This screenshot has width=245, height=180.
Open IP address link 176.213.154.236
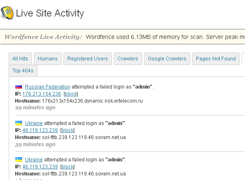coord(42,94)
